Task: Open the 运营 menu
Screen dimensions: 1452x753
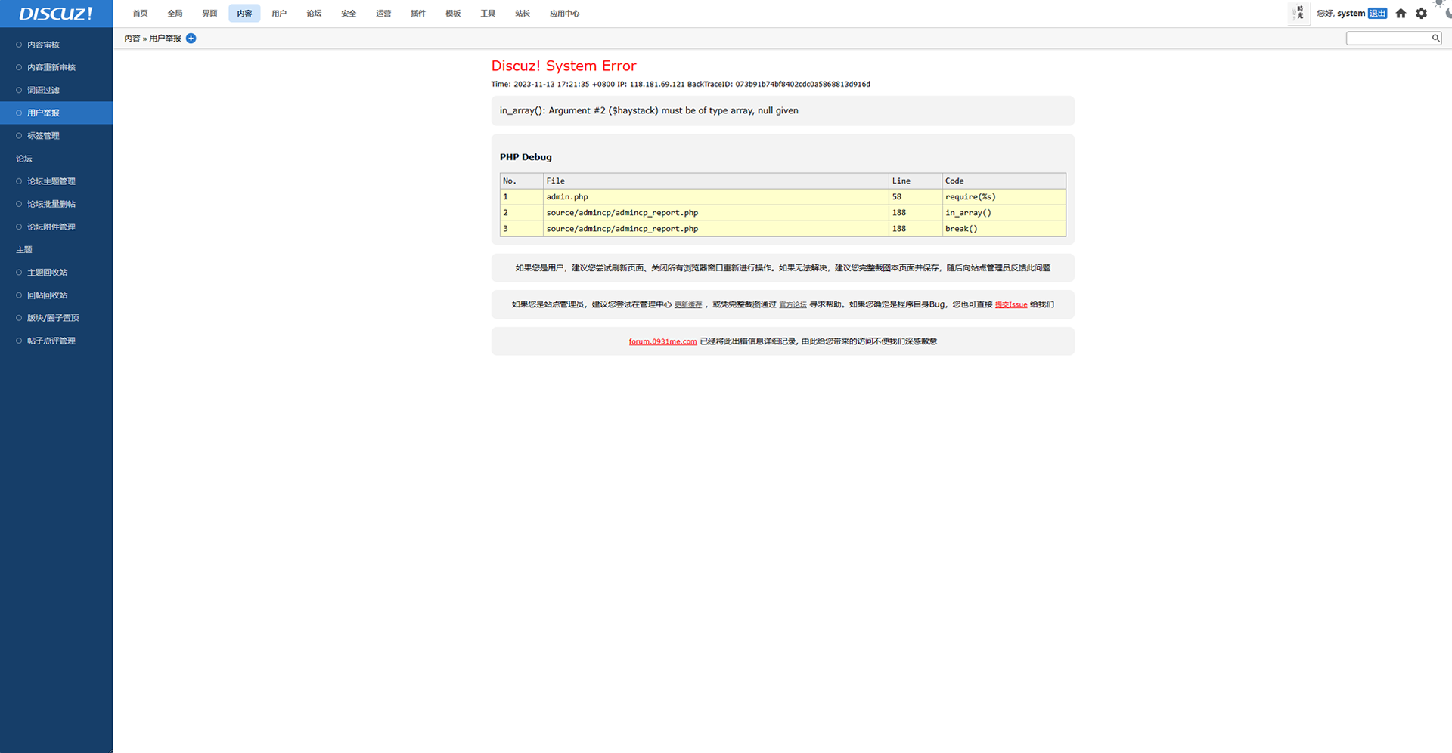Action: [383, 14]
